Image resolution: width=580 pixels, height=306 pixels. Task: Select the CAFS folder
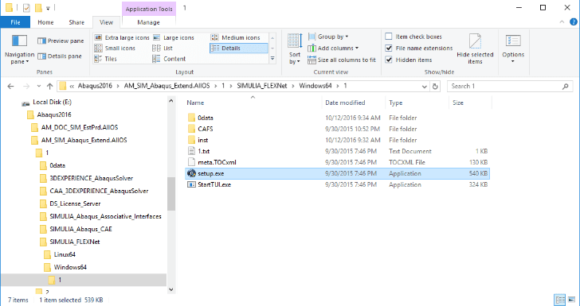337,129
